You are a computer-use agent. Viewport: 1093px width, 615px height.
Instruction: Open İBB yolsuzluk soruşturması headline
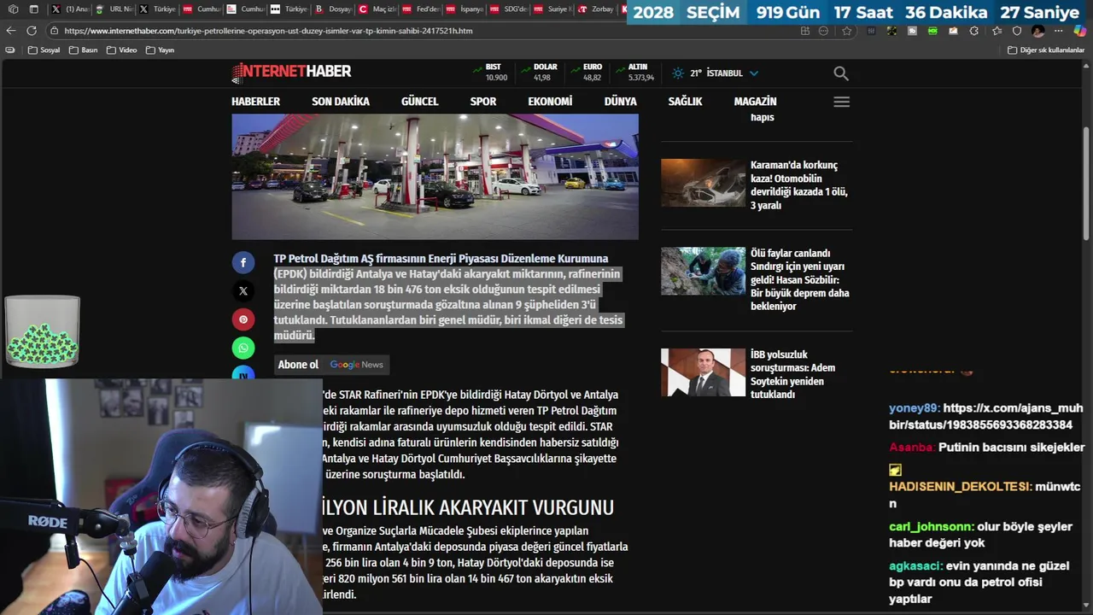(792, 374)
